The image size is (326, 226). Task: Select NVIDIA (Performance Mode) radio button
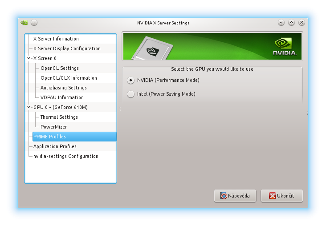tap(130, 80)
